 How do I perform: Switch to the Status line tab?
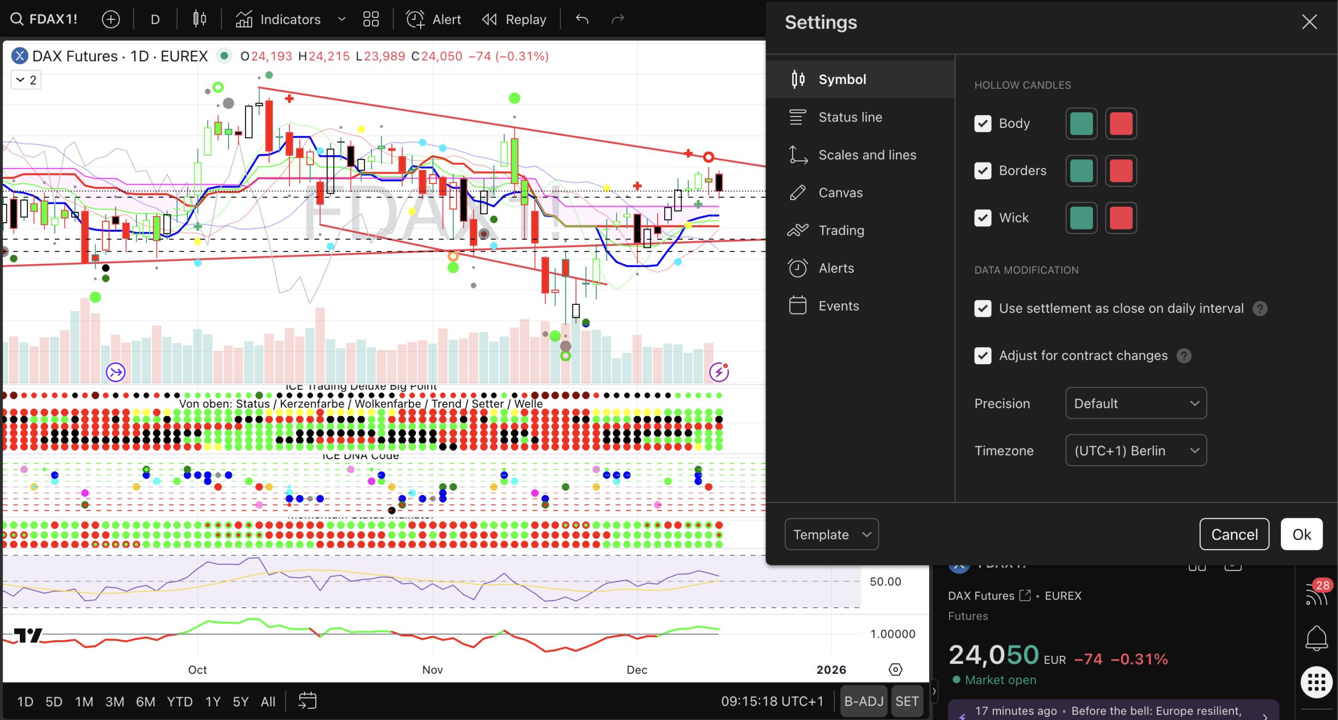tap(850, 117)
